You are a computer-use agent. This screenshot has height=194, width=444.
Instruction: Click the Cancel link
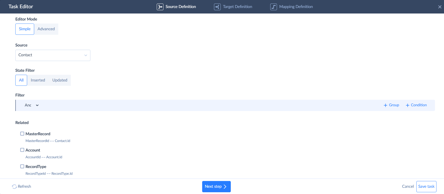408,186
